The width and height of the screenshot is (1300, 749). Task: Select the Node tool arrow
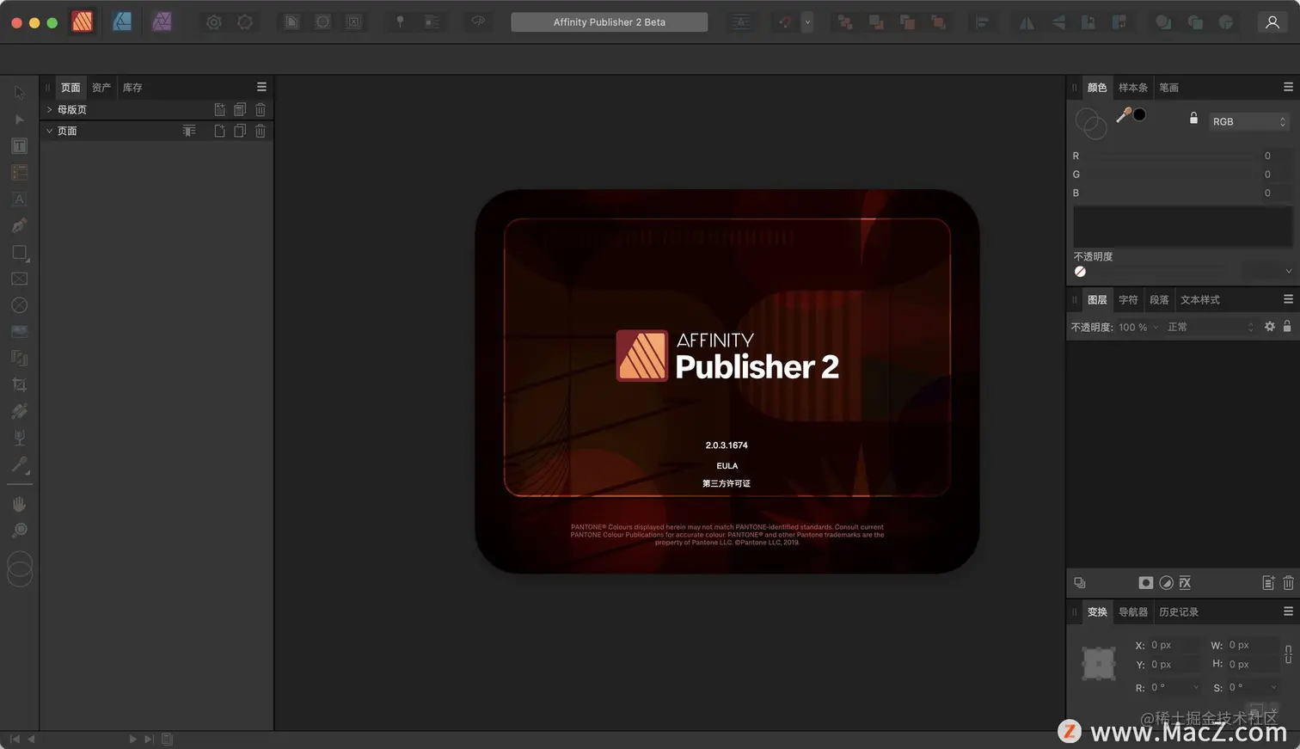pos(20,120)
